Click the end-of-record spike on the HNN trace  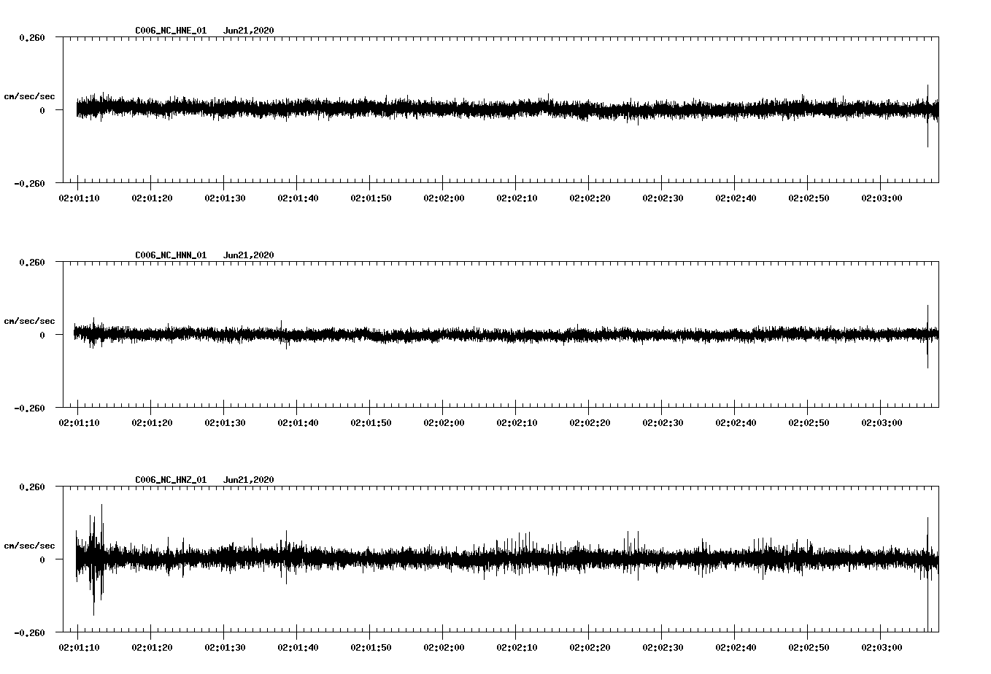point(928,336)
